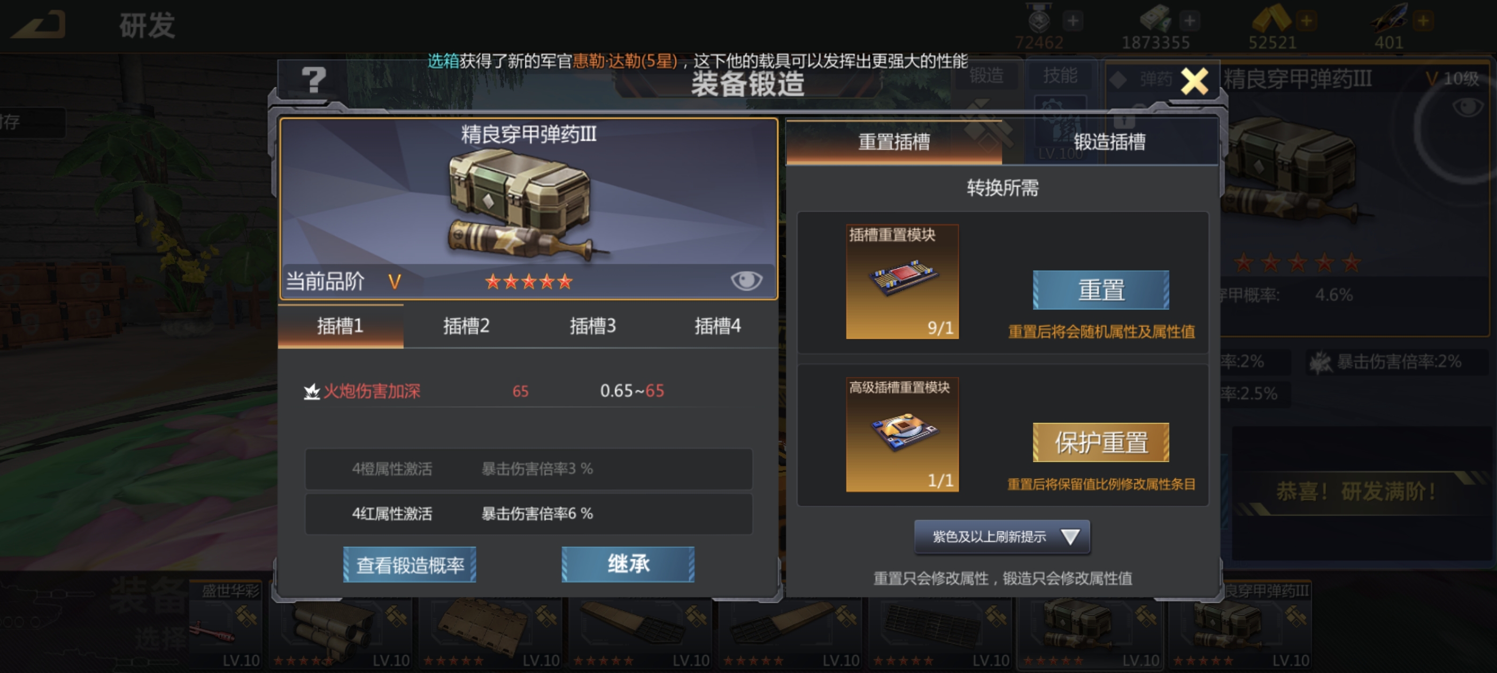
Task: Toggle the eye icon beside 当前品阶 stars
Action: [x=746, y=280]
